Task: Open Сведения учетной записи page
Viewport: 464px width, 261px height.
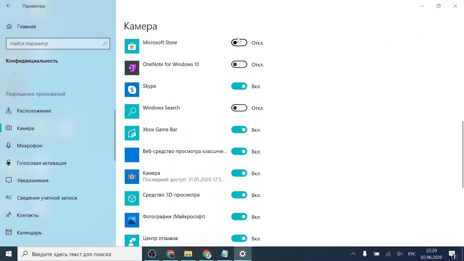Action: click(x=57, y=198)
